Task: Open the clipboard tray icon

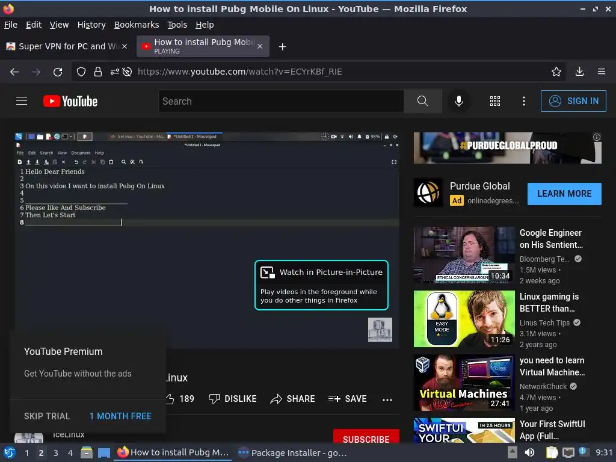Action: [552, 452]
